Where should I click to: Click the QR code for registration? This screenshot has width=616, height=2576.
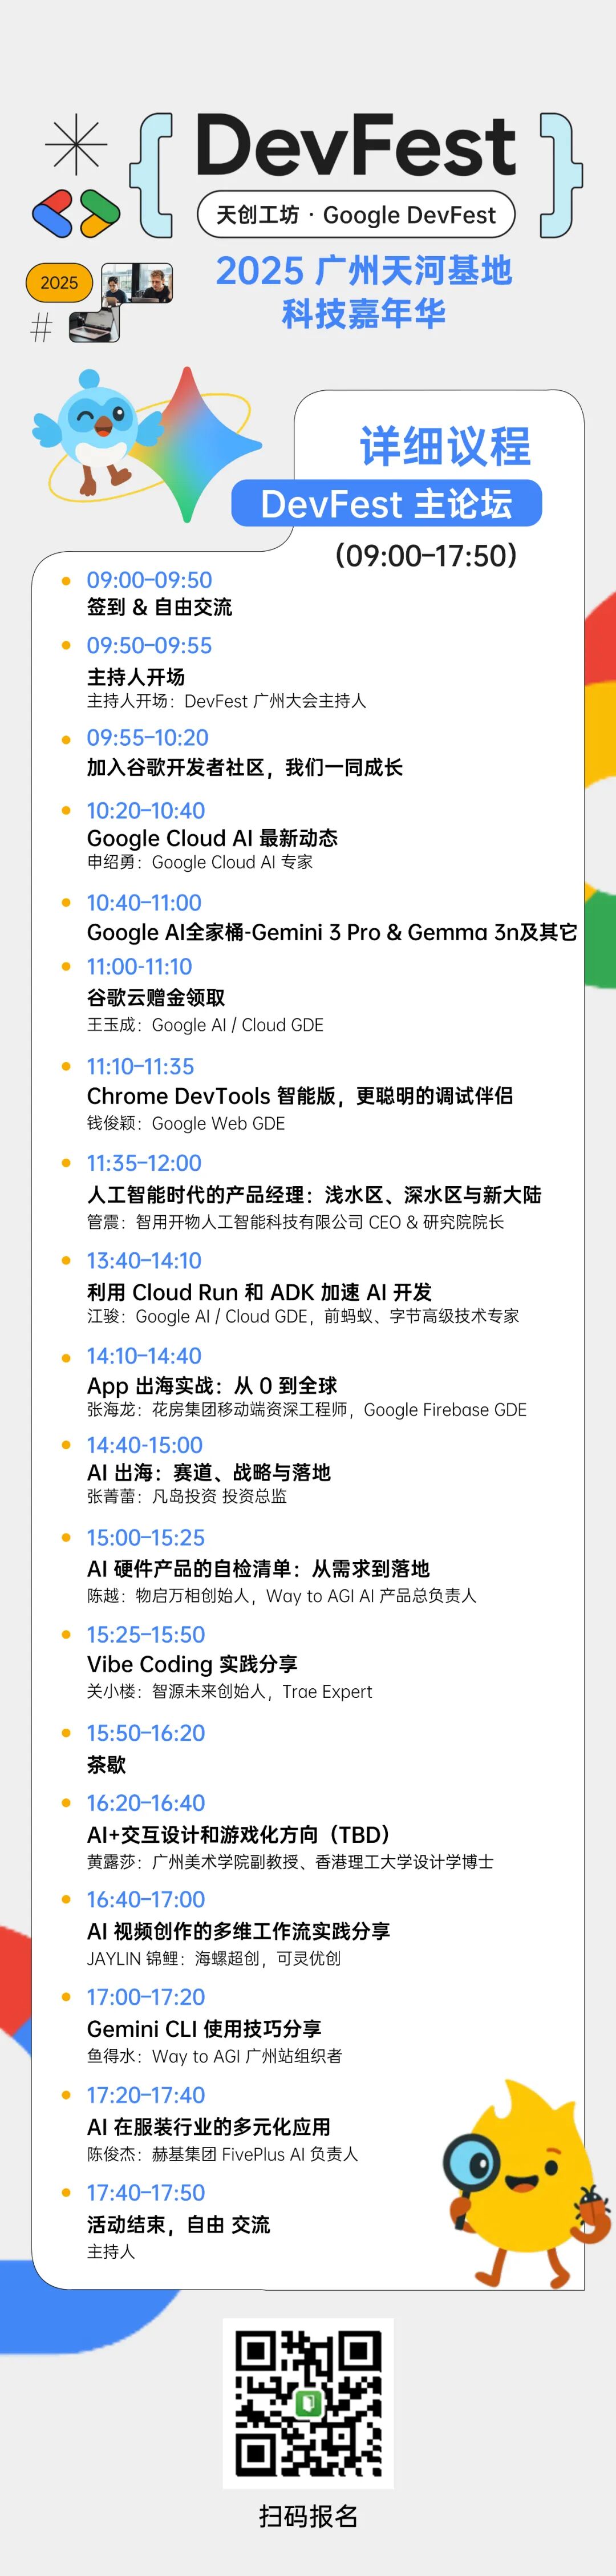pos(308,2403)
